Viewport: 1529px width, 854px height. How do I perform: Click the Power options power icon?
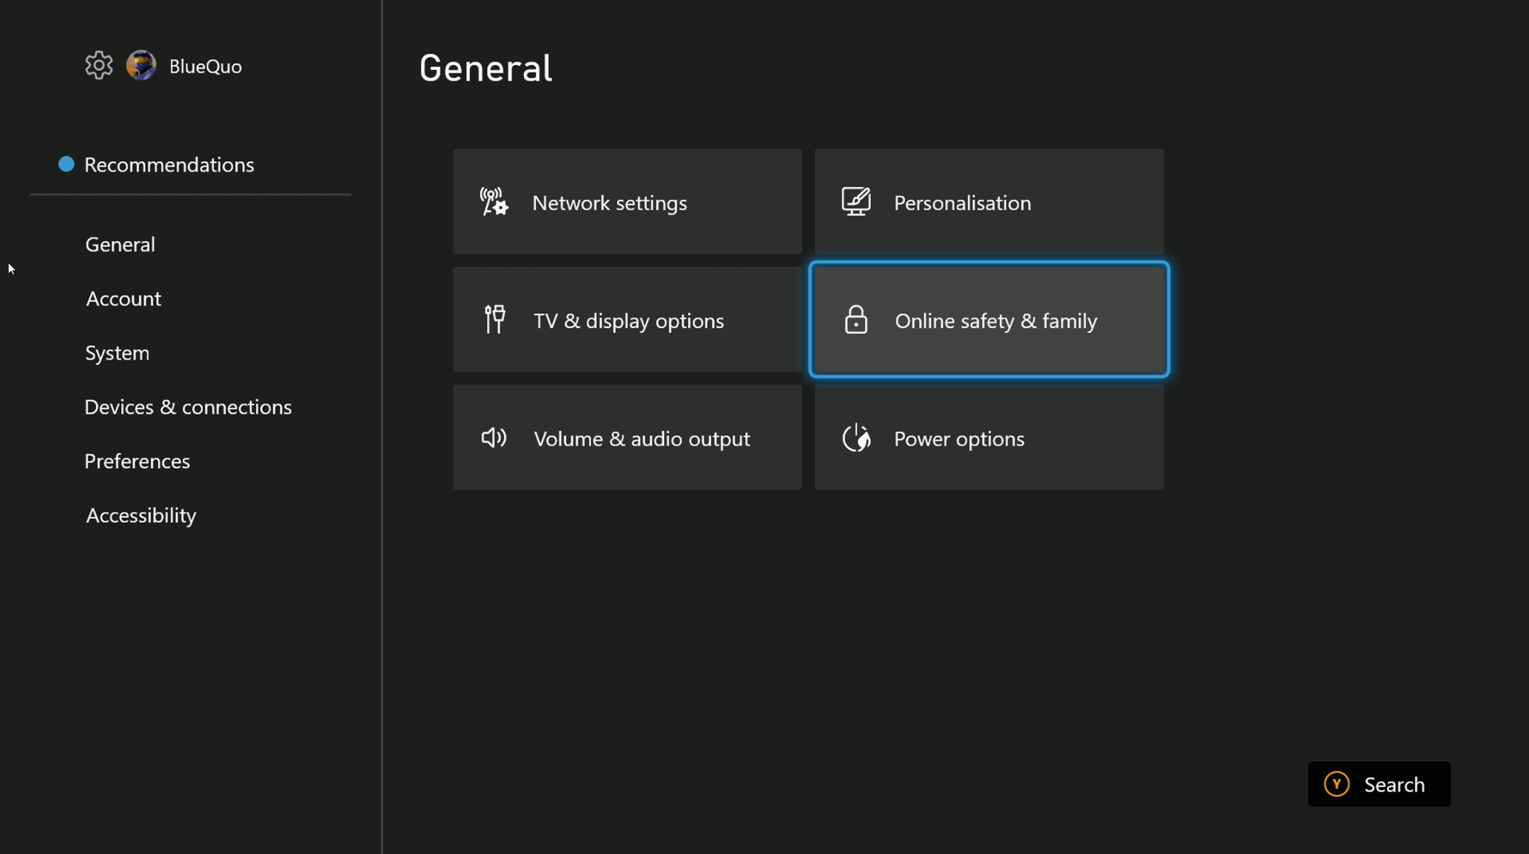coord(856,438)
